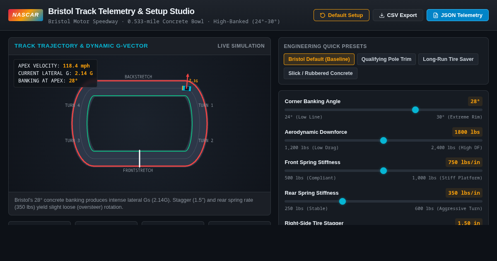497x261 pixels.
Task: Adjust the Corner Banking Angle slider
Action: point(384,110)
